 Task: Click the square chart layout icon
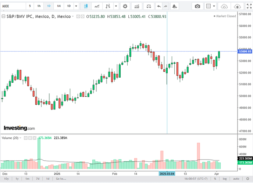pos(209,6)
